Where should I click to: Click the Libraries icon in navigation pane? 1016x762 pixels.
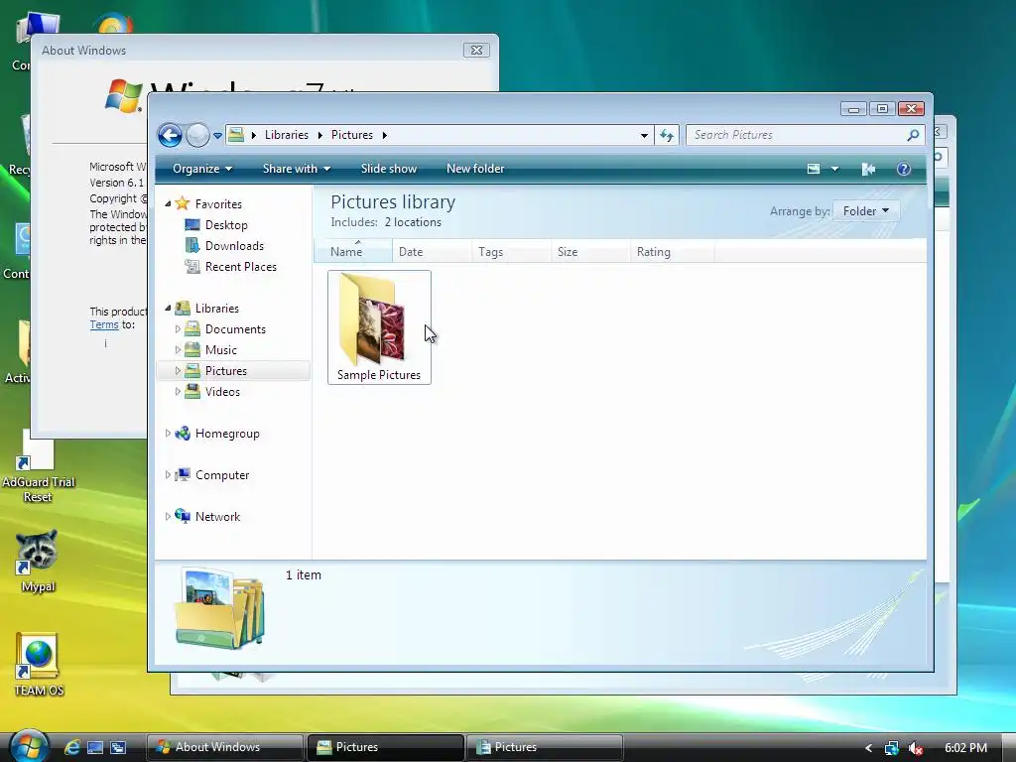[x=183, y=308]
